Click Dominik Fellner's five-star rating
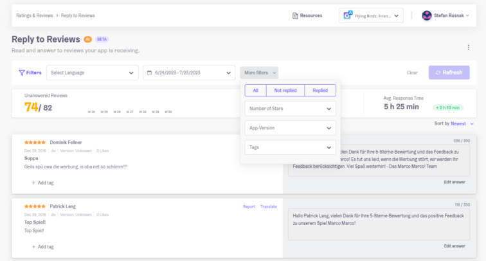 click(35, 142)
